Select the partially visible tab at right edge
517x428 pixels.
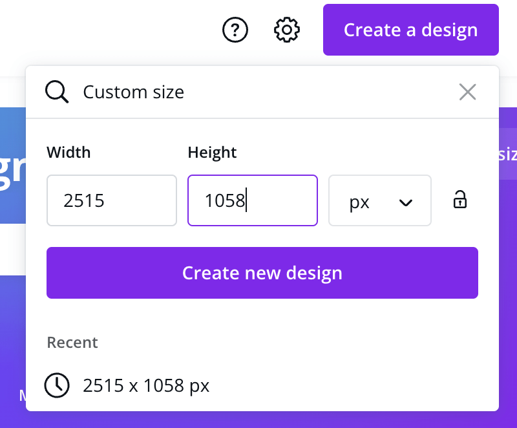pos(507,155)
